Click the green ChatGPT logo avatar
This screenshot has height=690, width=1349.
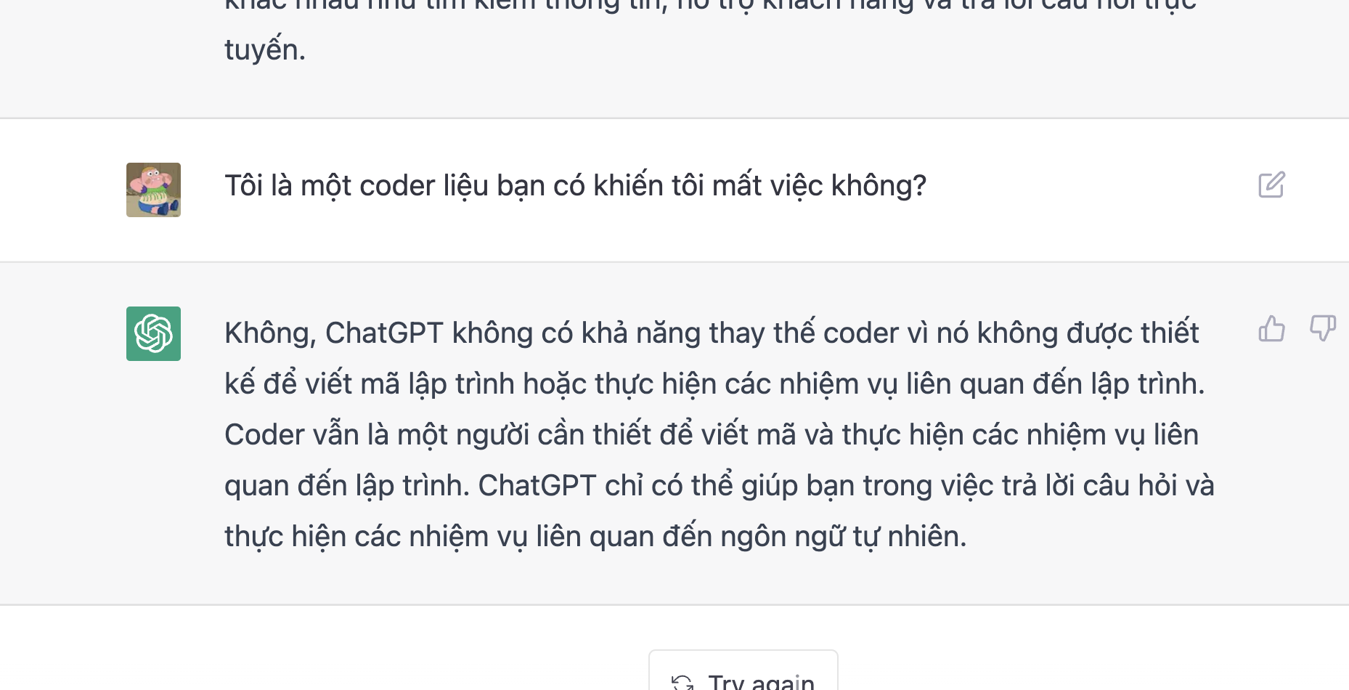point(153,333)
